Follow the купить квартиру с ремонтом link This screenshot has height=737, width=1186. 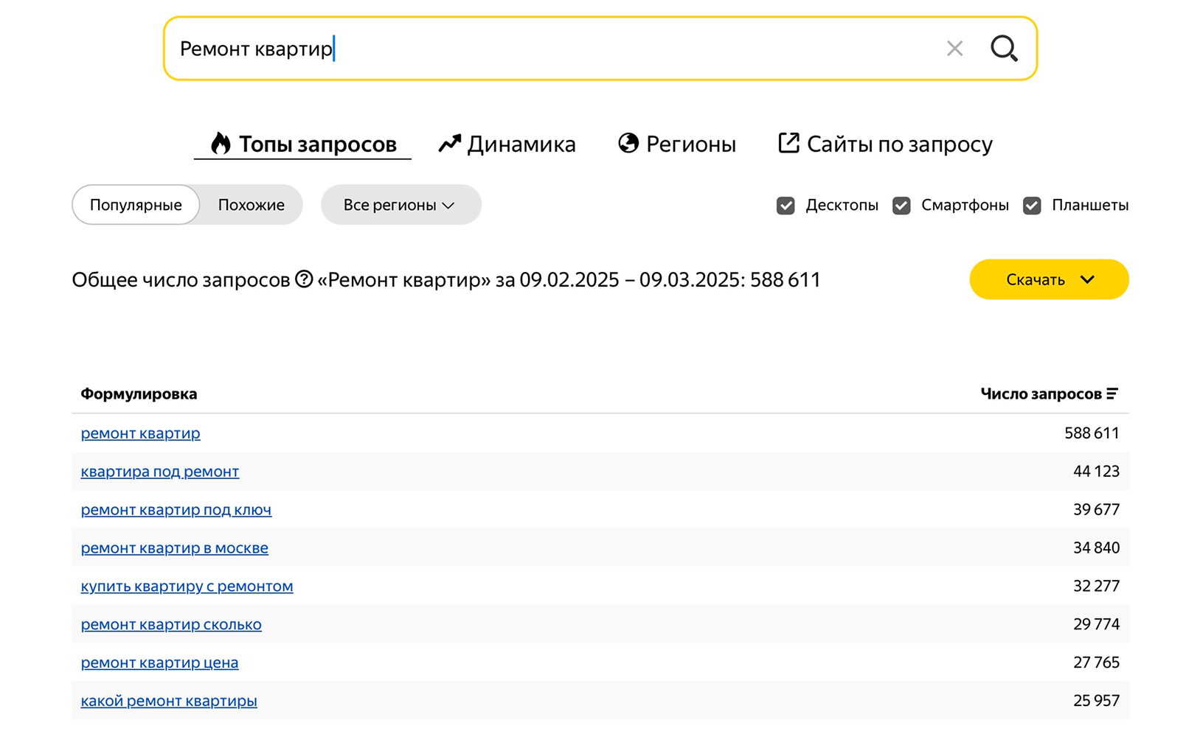187,587
